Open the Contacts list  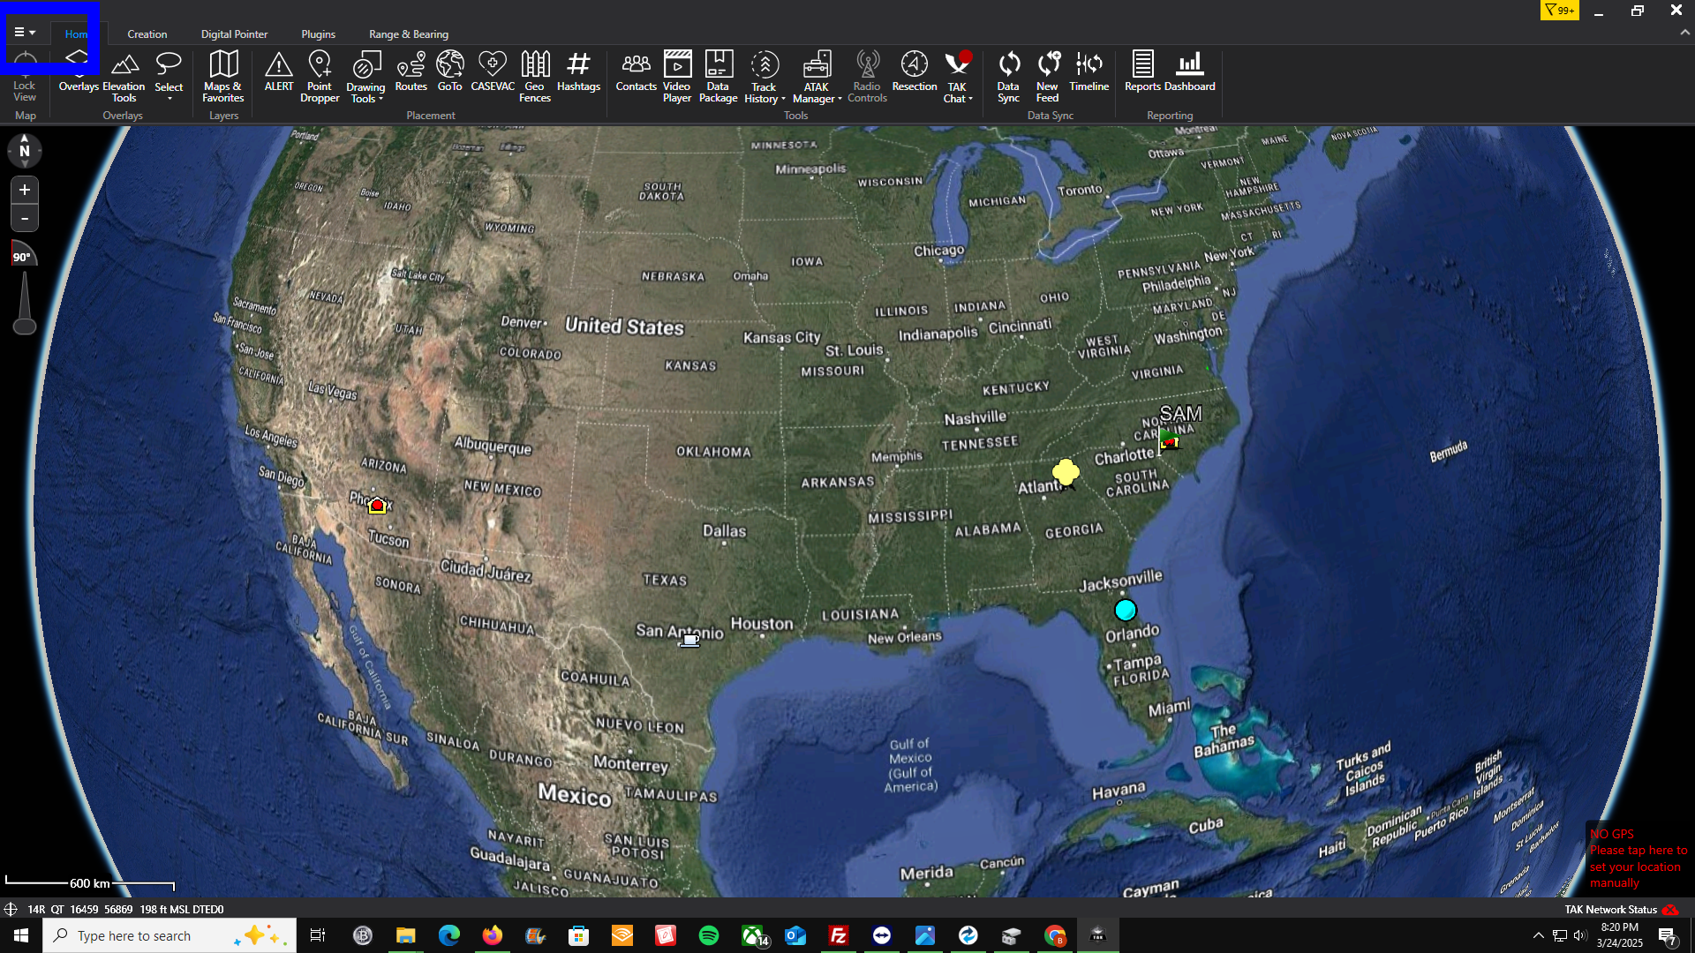click(x=636, y=72)
